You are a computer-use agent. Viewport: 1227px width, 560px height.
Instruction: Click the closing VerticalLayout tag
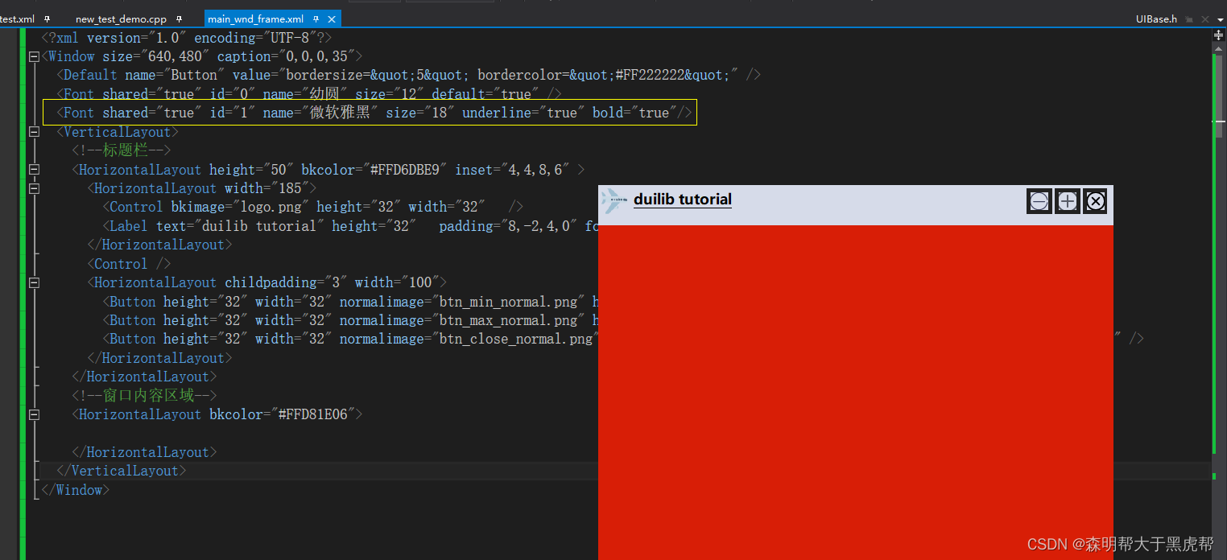coord(122,471)
